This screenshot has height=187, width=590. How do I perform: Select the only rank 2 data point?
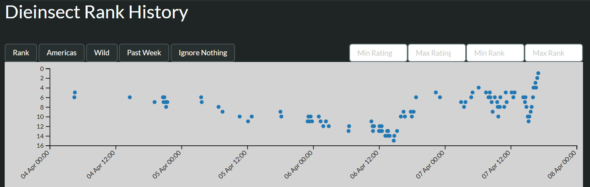point(537,78)
